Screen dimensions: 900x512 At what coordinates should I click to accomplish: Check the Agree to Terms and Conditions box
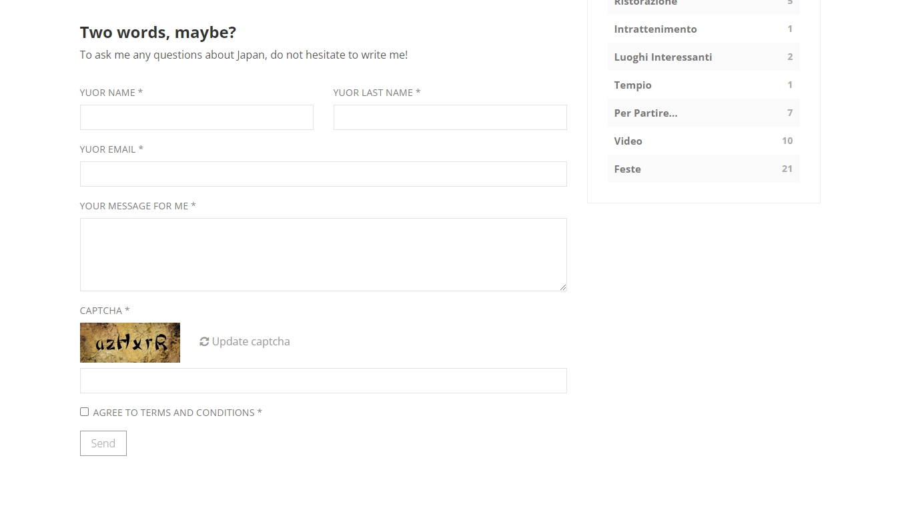click(84, 412)
